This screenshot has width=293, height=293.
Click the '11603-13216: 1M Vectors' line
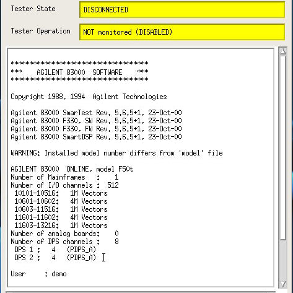(61, 225)
